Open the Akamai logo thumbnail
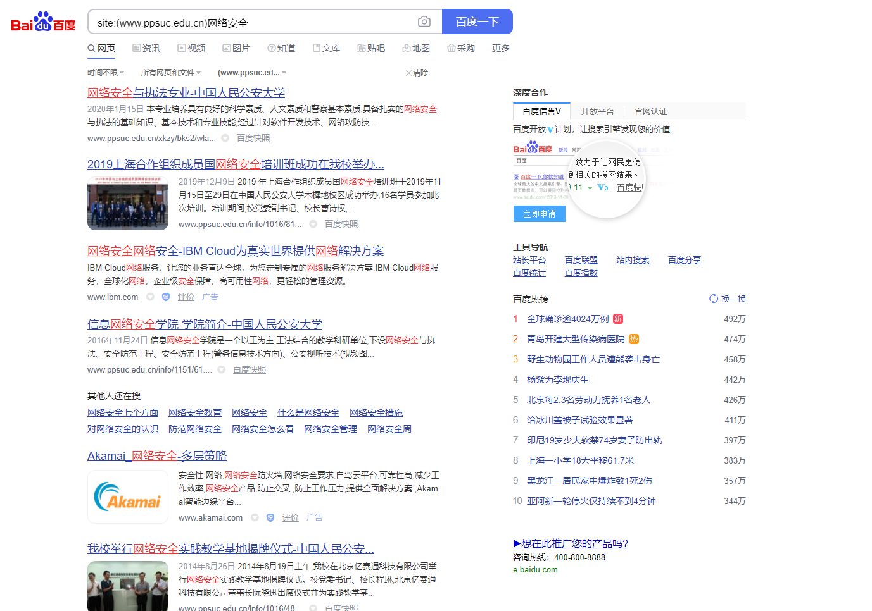872x611 pixels. pos(128,497)
